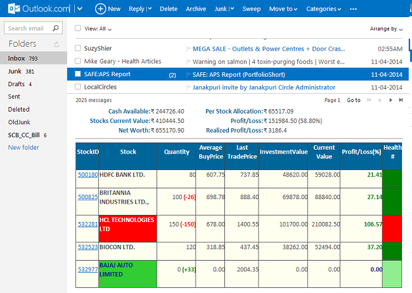Archive the selected message

pos(196,9)
